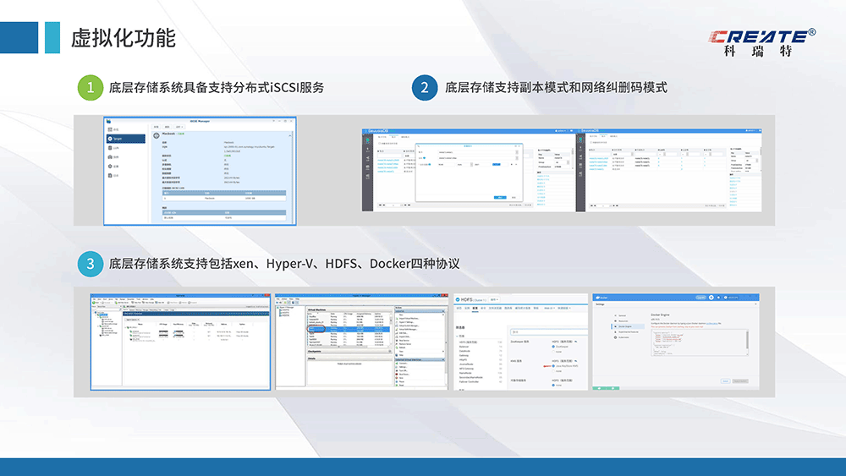Screen dimensions: 846x476
Task: Open the LUN section in iSCSI Manager
Action: [x=116, y=148]
